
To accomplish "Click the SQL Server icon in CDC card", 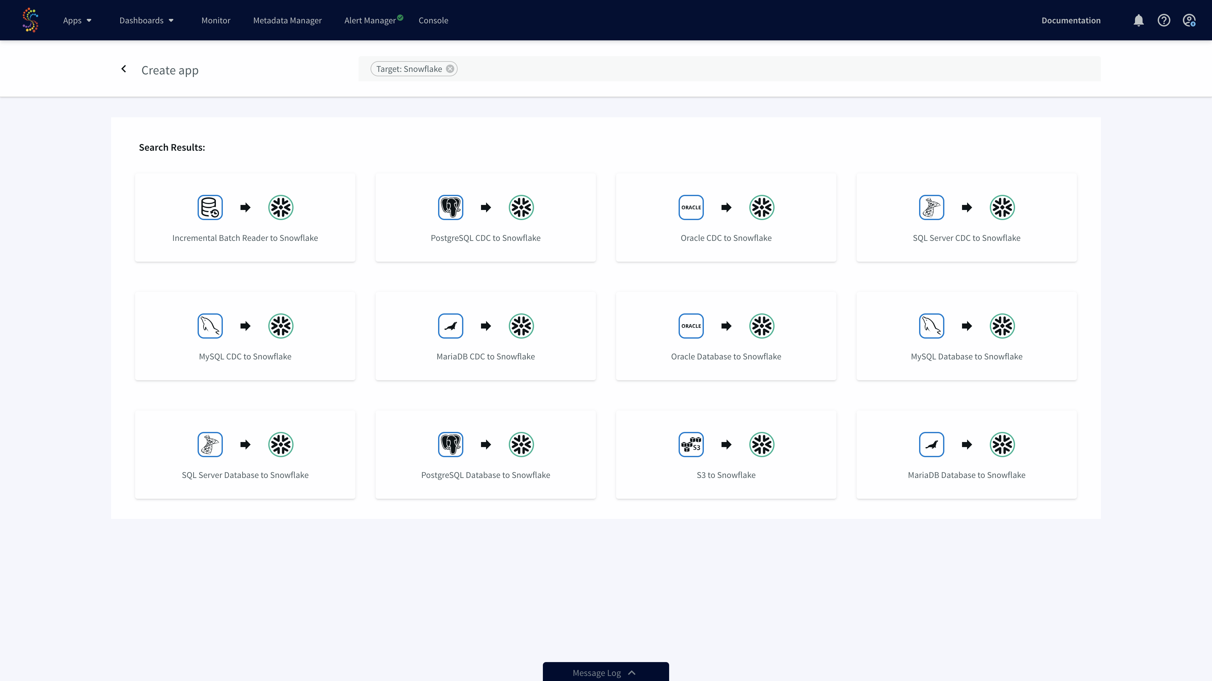I will 932,207.
